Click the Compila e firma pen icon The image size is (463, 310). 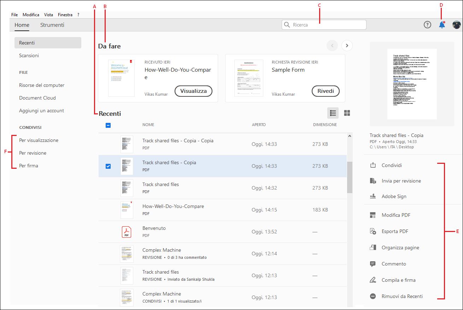coord(373,280)
